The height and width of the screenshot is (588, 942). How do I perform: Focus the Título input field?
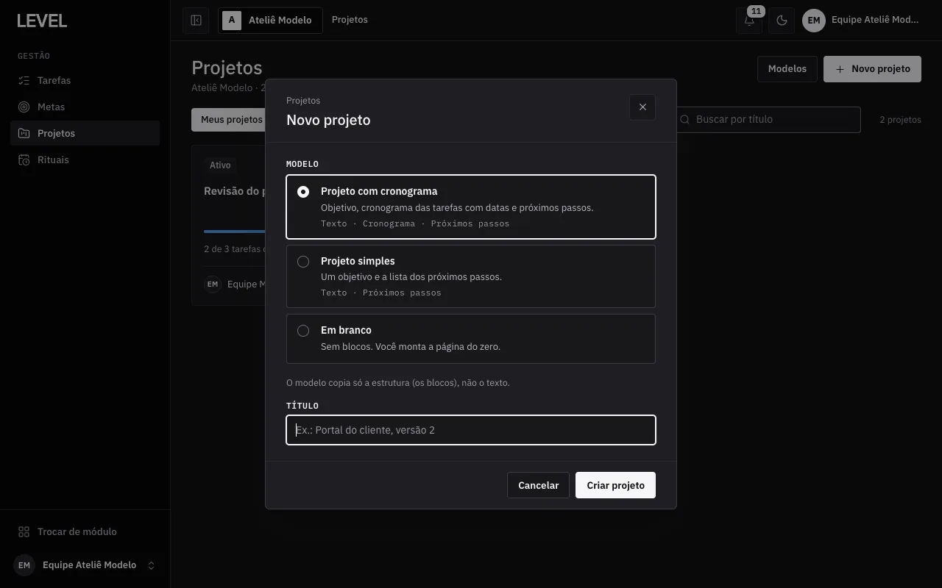(471, 430)
